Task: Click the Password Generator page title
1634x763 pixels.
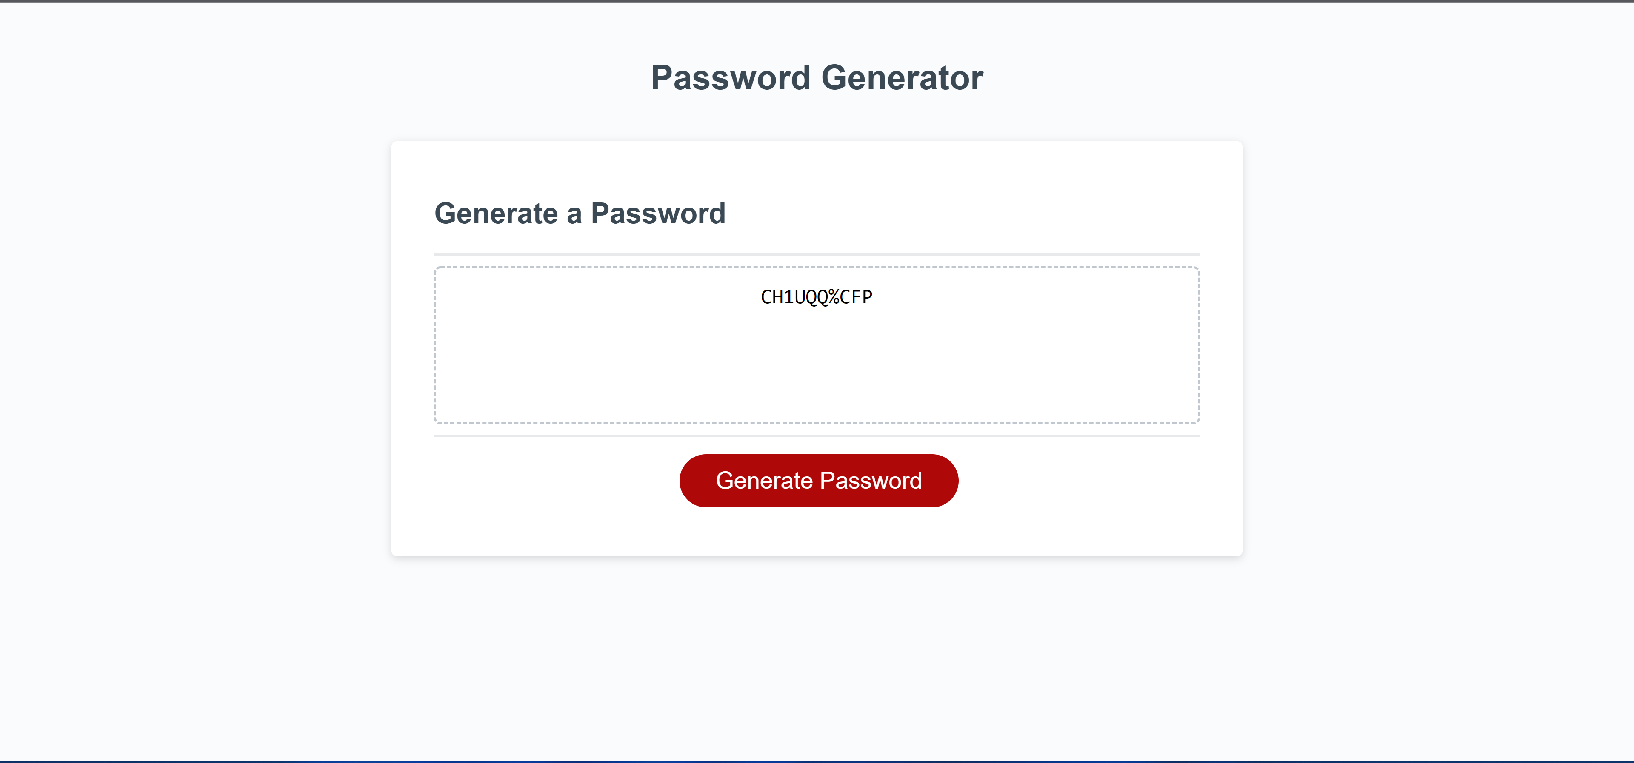Action: tap(817, 77)
